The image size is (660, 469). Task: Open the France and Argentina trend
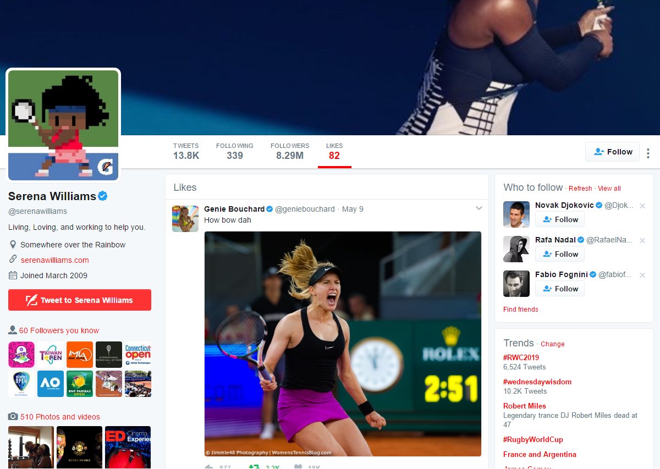click(540, 454)
